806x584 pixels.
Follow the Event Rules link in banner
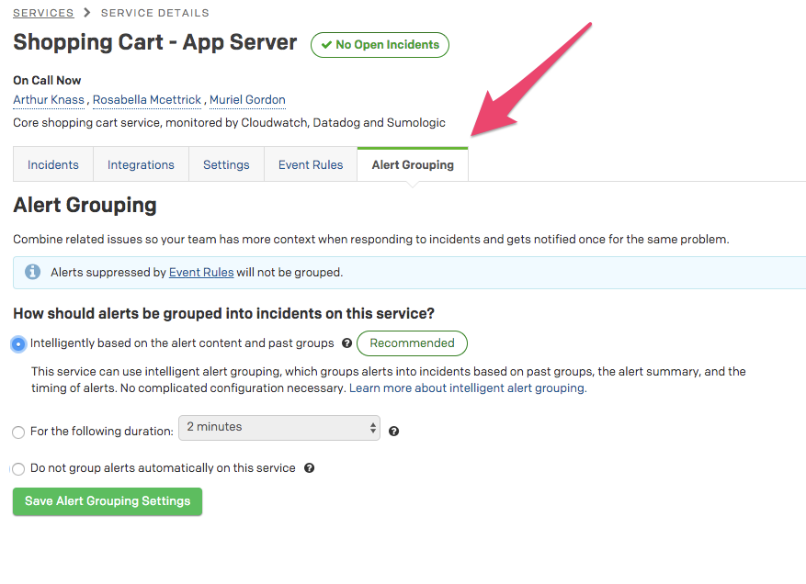(201, 272)
